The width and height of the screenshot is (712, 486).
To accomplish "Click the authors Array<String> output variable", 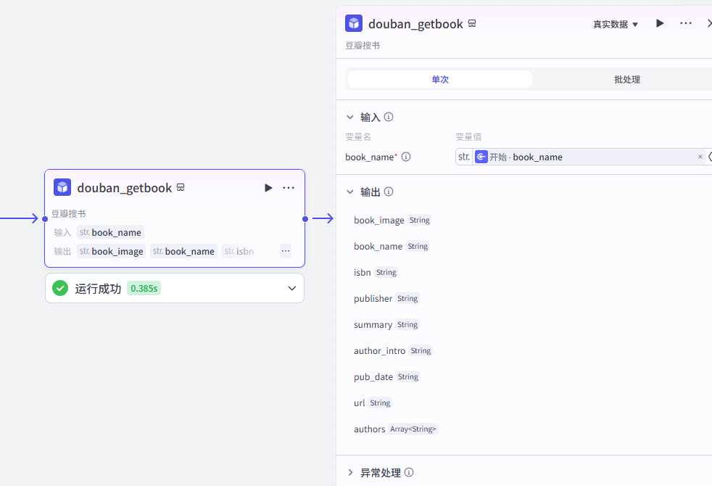I will [x=396, y=429].
